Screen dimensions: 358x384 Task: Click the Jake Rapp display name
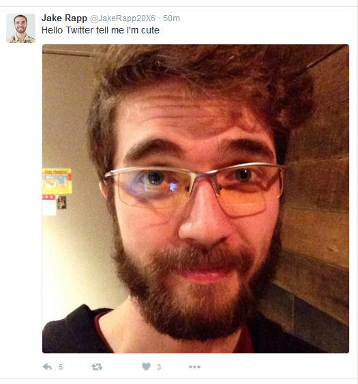(x=64, y=18)
